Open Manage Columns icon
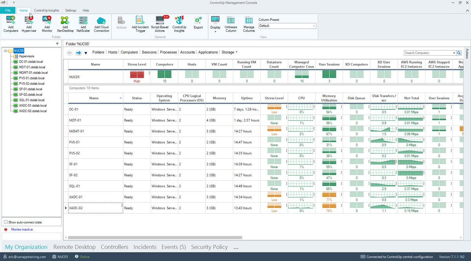The height and width of the screenshot is (261, 471). coord(249,20)
